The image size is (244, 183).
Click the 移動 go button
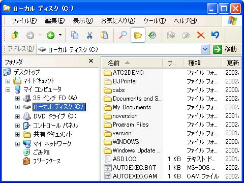pos(225,49)
